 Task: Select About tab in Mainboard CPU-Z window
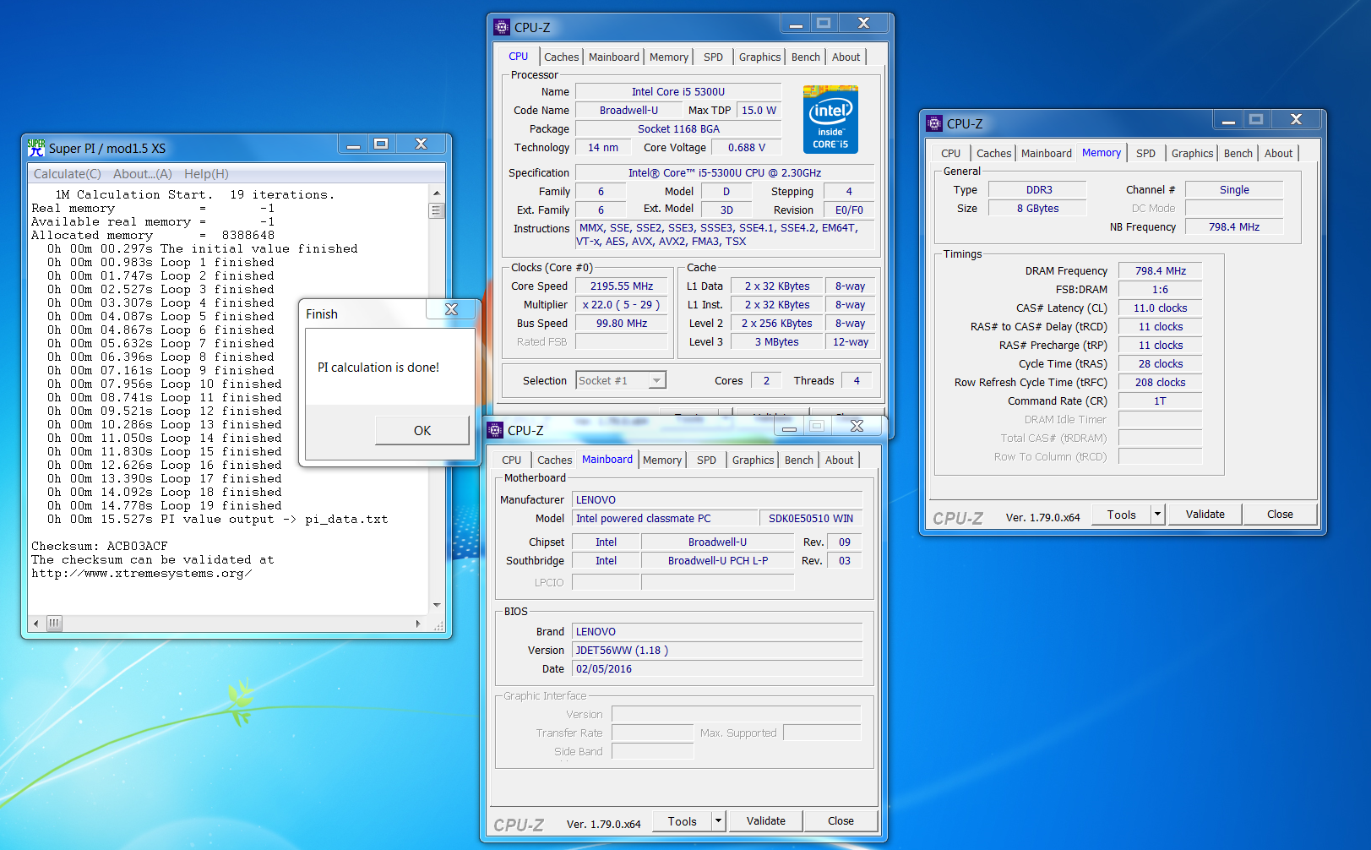point(840,460)
